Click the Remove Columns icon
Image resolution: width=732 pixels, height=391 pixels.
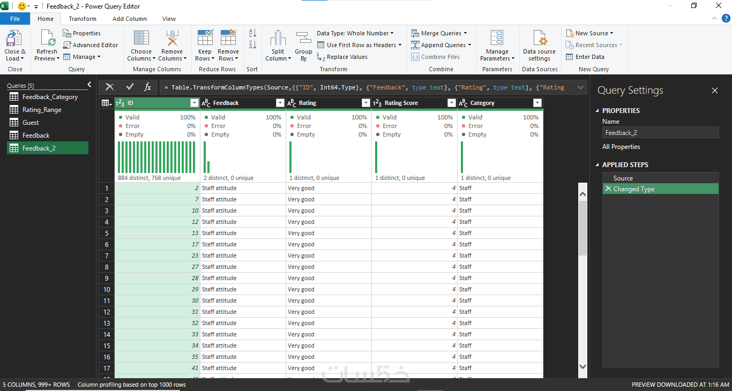(x=172, y=39)
